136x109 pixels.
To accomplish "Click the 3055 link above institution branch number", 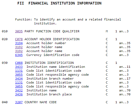I will pyautogui.click(x=19, y=75).
